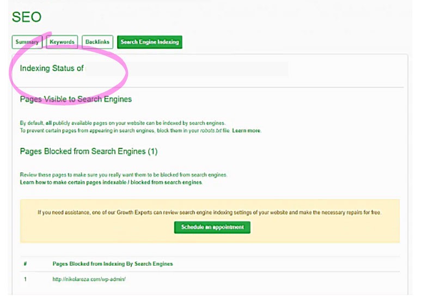Click the # column header

[25, 263]
